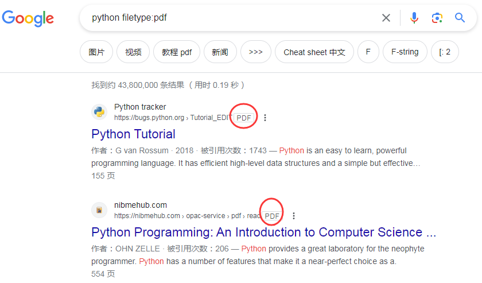The image size is (482, 283).
Task: Click the nibmehub.com opac-service URL breadcrumb
Action: [x=188, y=216]
